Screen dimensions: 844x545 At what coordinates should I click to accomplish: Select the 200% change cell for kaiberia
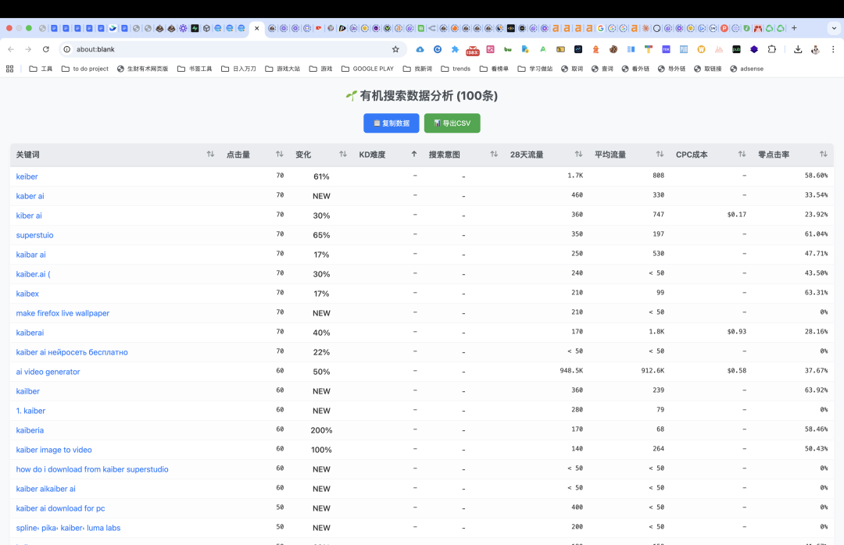[321, 430]
